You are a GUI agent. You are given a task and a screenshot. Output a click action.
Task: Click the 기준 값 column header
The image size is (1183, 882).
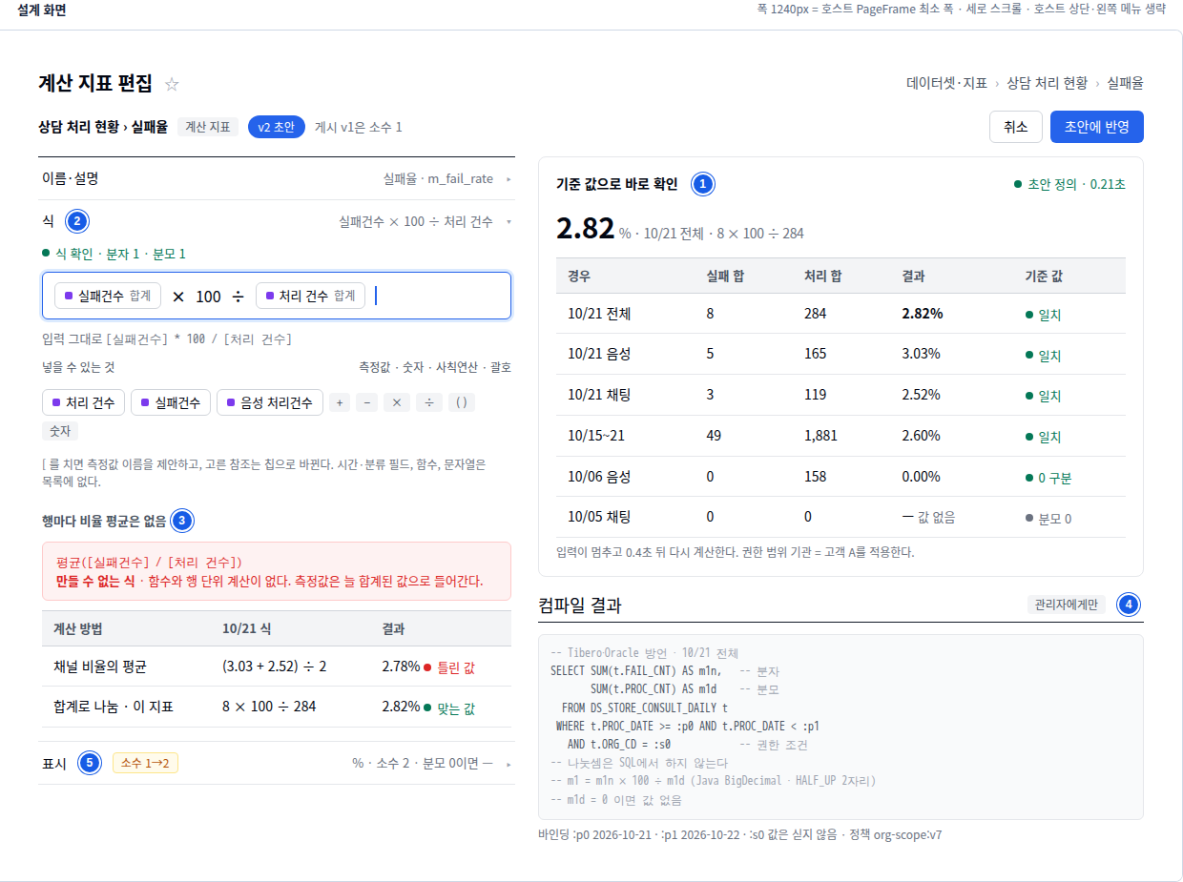tap(1044, 276)
